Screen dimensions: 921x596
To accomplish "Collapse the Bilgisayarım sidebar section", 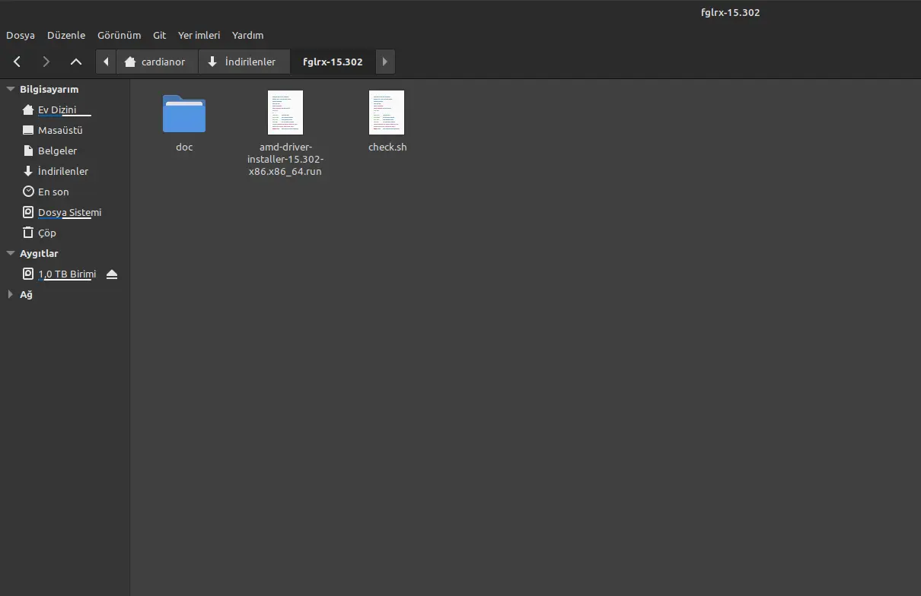I will [x=11, y=89].
